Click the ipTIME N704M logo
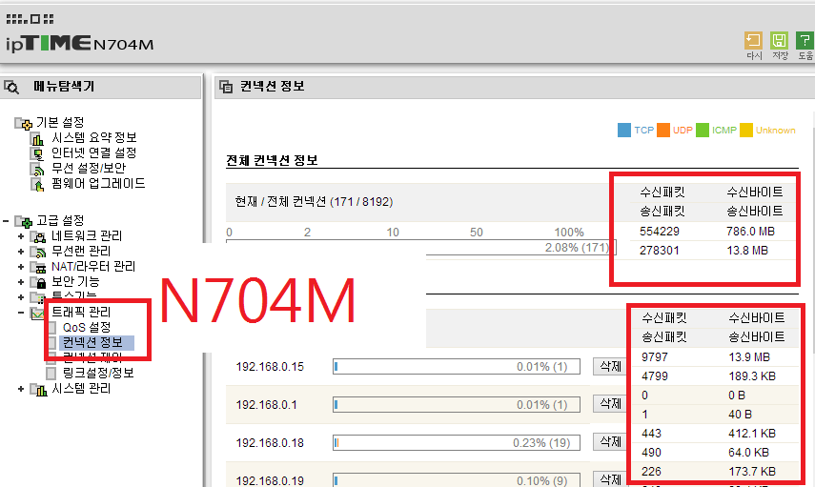This screenshot has width=815, height=487. click(79, 44)
